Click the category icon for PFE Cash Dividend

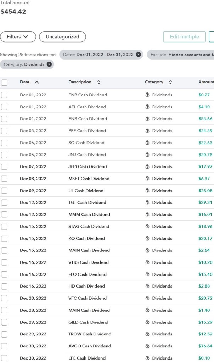147,131
